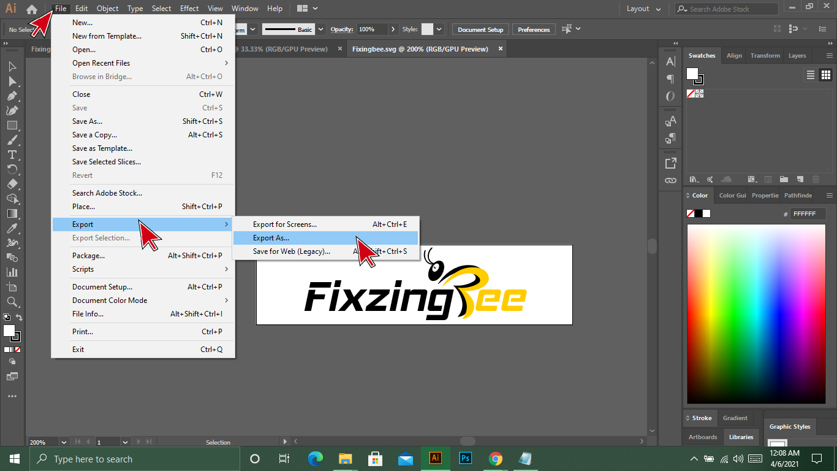The width and height of the screenshot is (837, 471).
Task: Choose the Eraser tool
Action: click(12, 184)
